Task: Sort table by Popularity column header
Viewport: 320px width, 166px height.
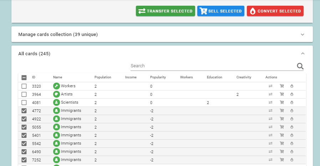Action: pyautogui.click(x=158, y=77)
